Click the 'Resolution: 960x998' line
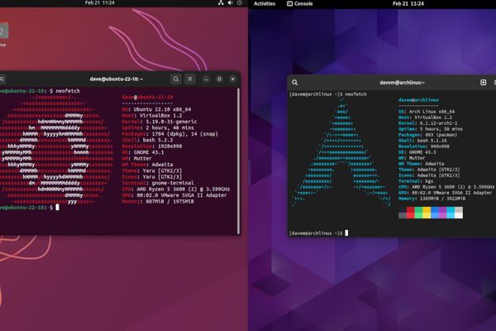The image size is (496, 331). tap(424, 146)
